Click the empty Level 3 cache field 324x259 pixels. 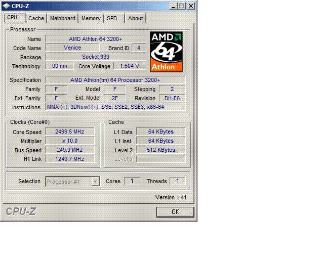(161, 159)
